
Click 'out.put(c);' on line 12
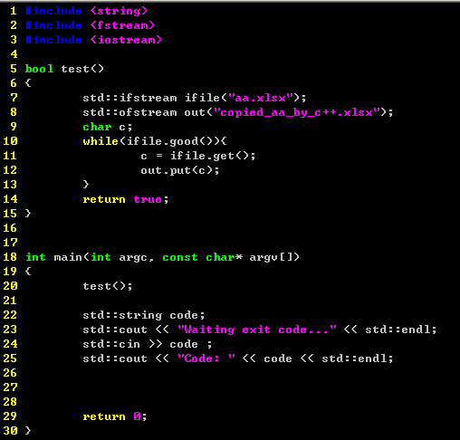point(180,170)
